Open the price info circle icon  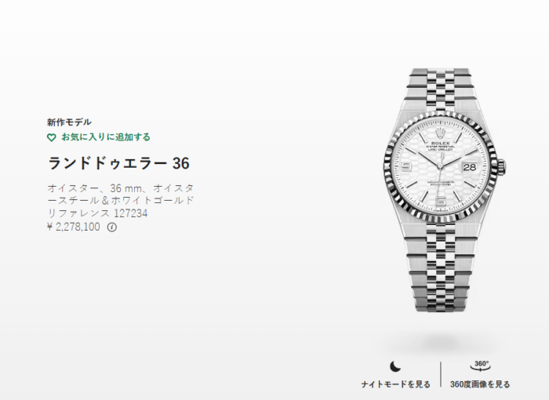pyautogui.click(x=111, y=227)
